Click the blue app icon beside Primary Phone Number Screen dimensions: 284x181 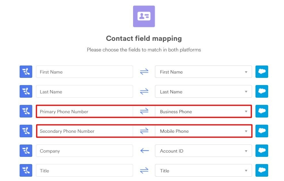pyautogui.click(x=26, y=111)
